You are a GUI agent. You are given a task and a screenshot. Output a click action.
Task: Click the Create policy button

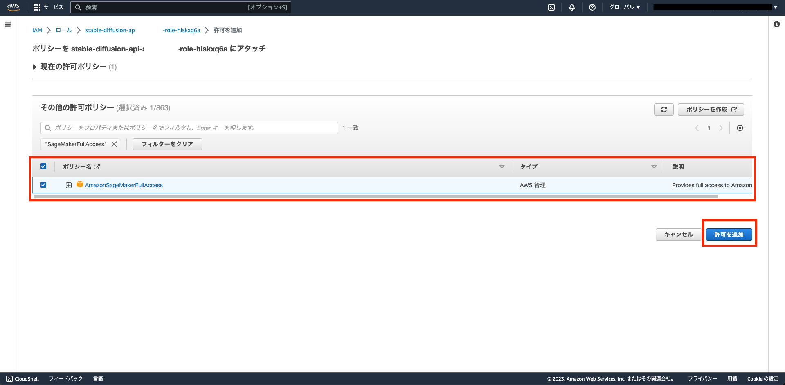click(x=711, y=110)
